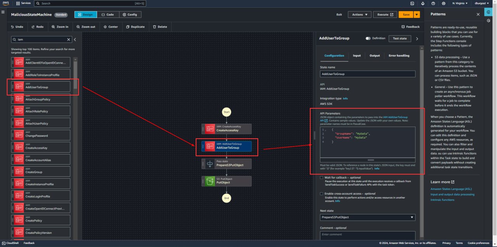This screenshot has height=247, width=497.
Task: Open the notifications bell
Action: pos(422,3)
